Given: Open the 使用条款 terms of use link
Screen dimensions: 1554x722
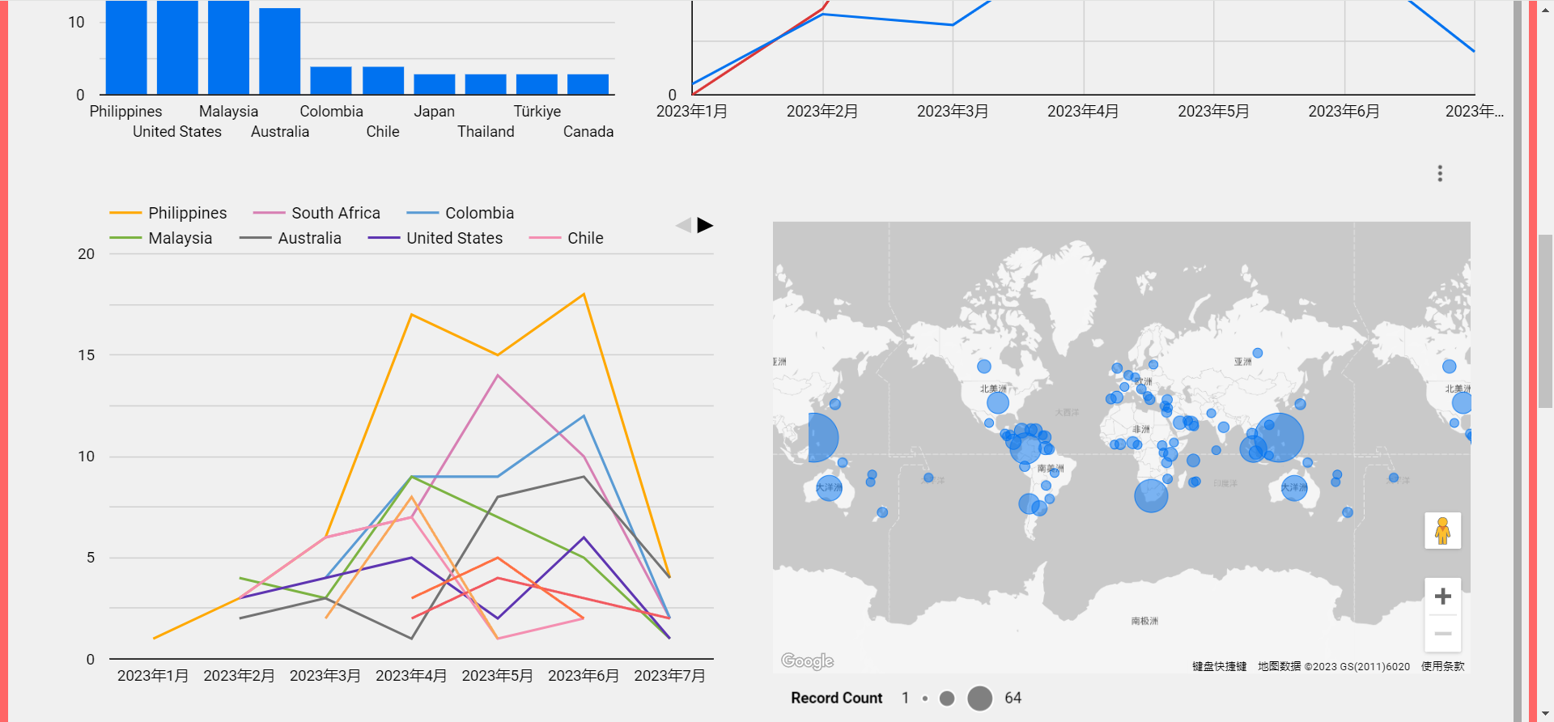Looking at the screenshot, I should (x=1442, y=666).
